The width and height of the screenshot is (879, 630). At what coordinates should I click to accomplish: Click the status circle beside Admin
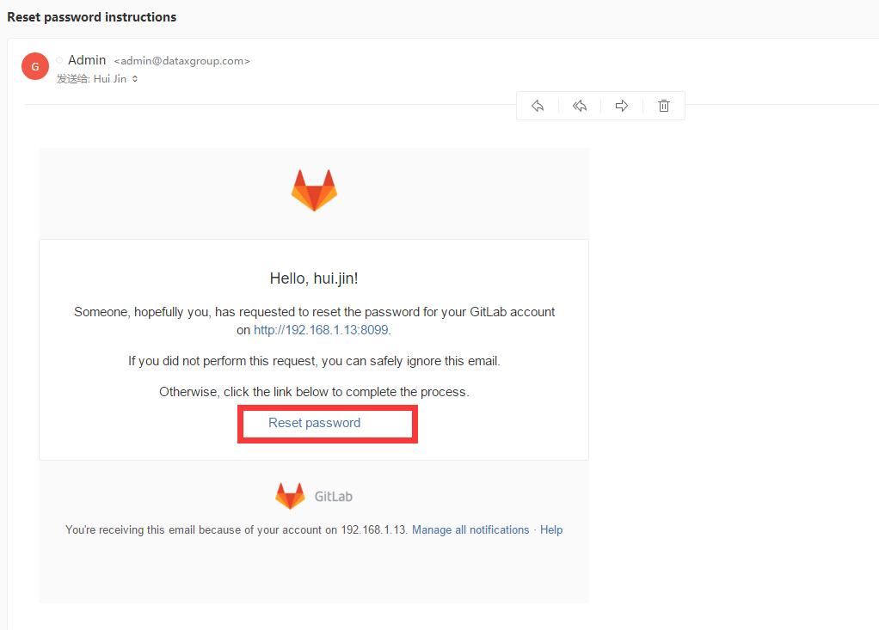point(59,60)
